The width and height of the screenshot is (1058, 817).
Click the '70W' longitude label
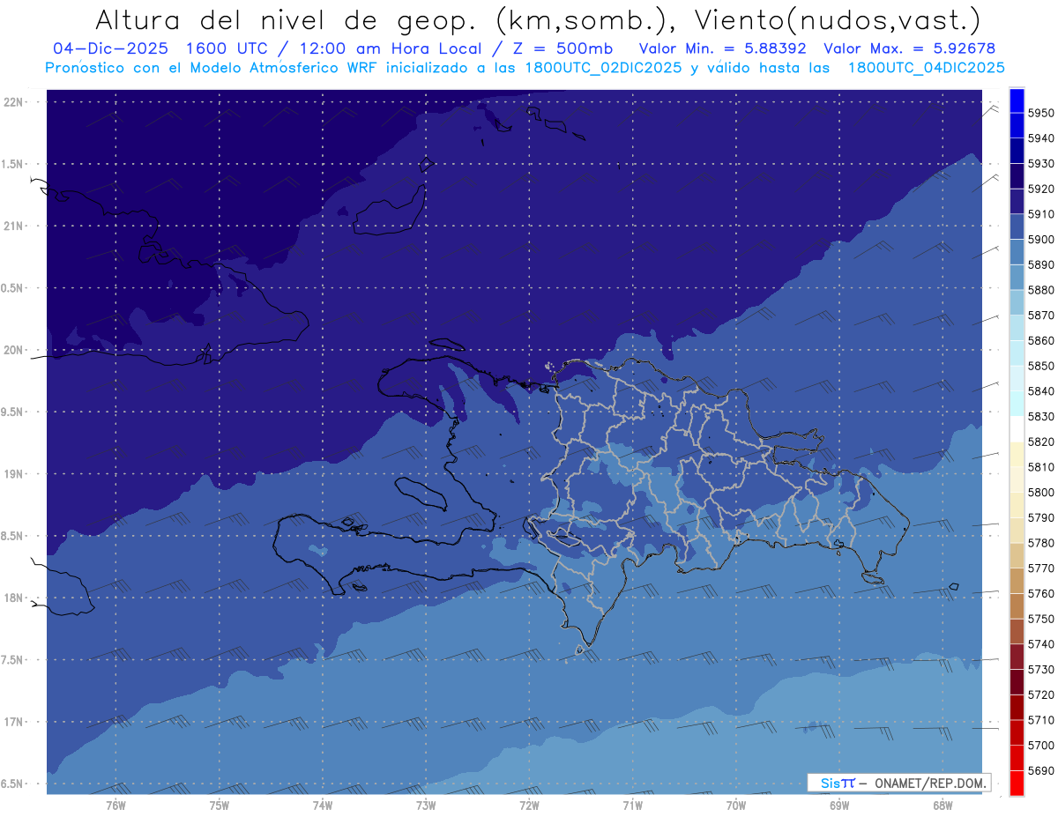pos(736,805)
